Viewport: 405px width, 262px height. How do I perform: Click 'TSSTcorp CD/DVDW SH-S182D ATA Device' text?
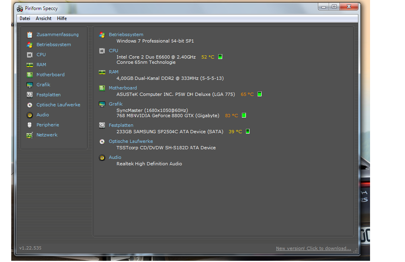click(166, 148)
